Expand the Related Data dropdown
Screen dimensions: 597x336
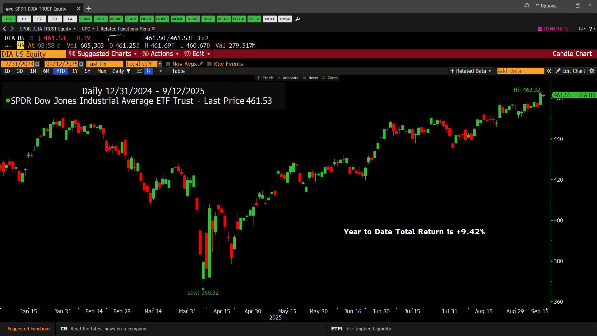pos(470,71)
